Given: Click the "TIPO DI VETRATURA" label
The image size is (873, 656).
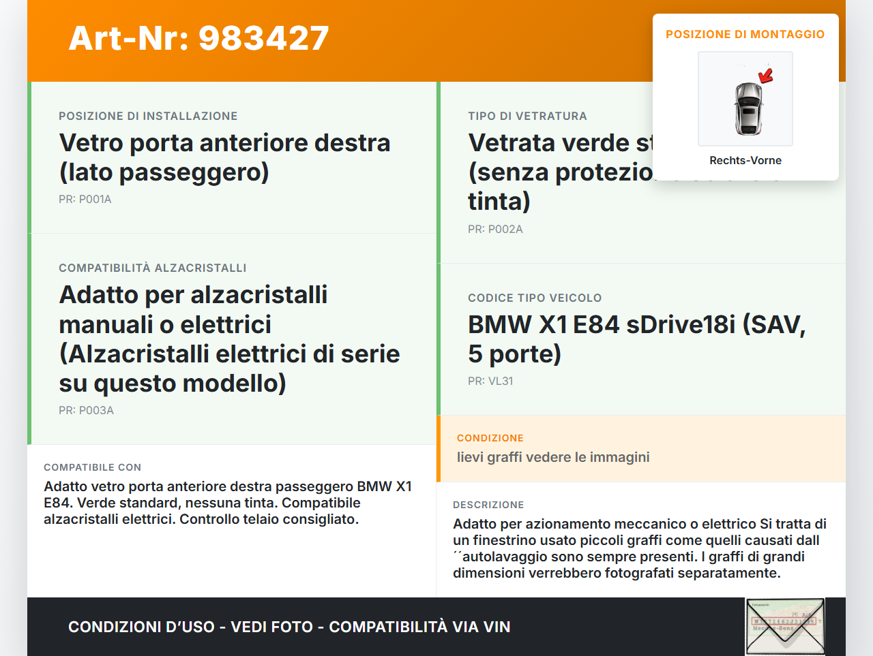Looking at the screenshot, I should pos(527,116).
